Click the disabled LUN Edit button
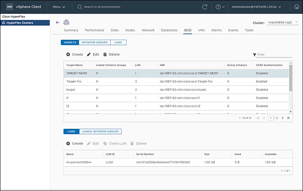 93,144
